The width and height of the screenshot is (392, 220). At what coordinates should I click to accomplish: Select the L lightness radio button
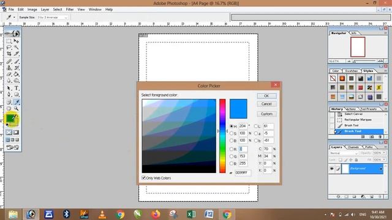pos(256,127)
